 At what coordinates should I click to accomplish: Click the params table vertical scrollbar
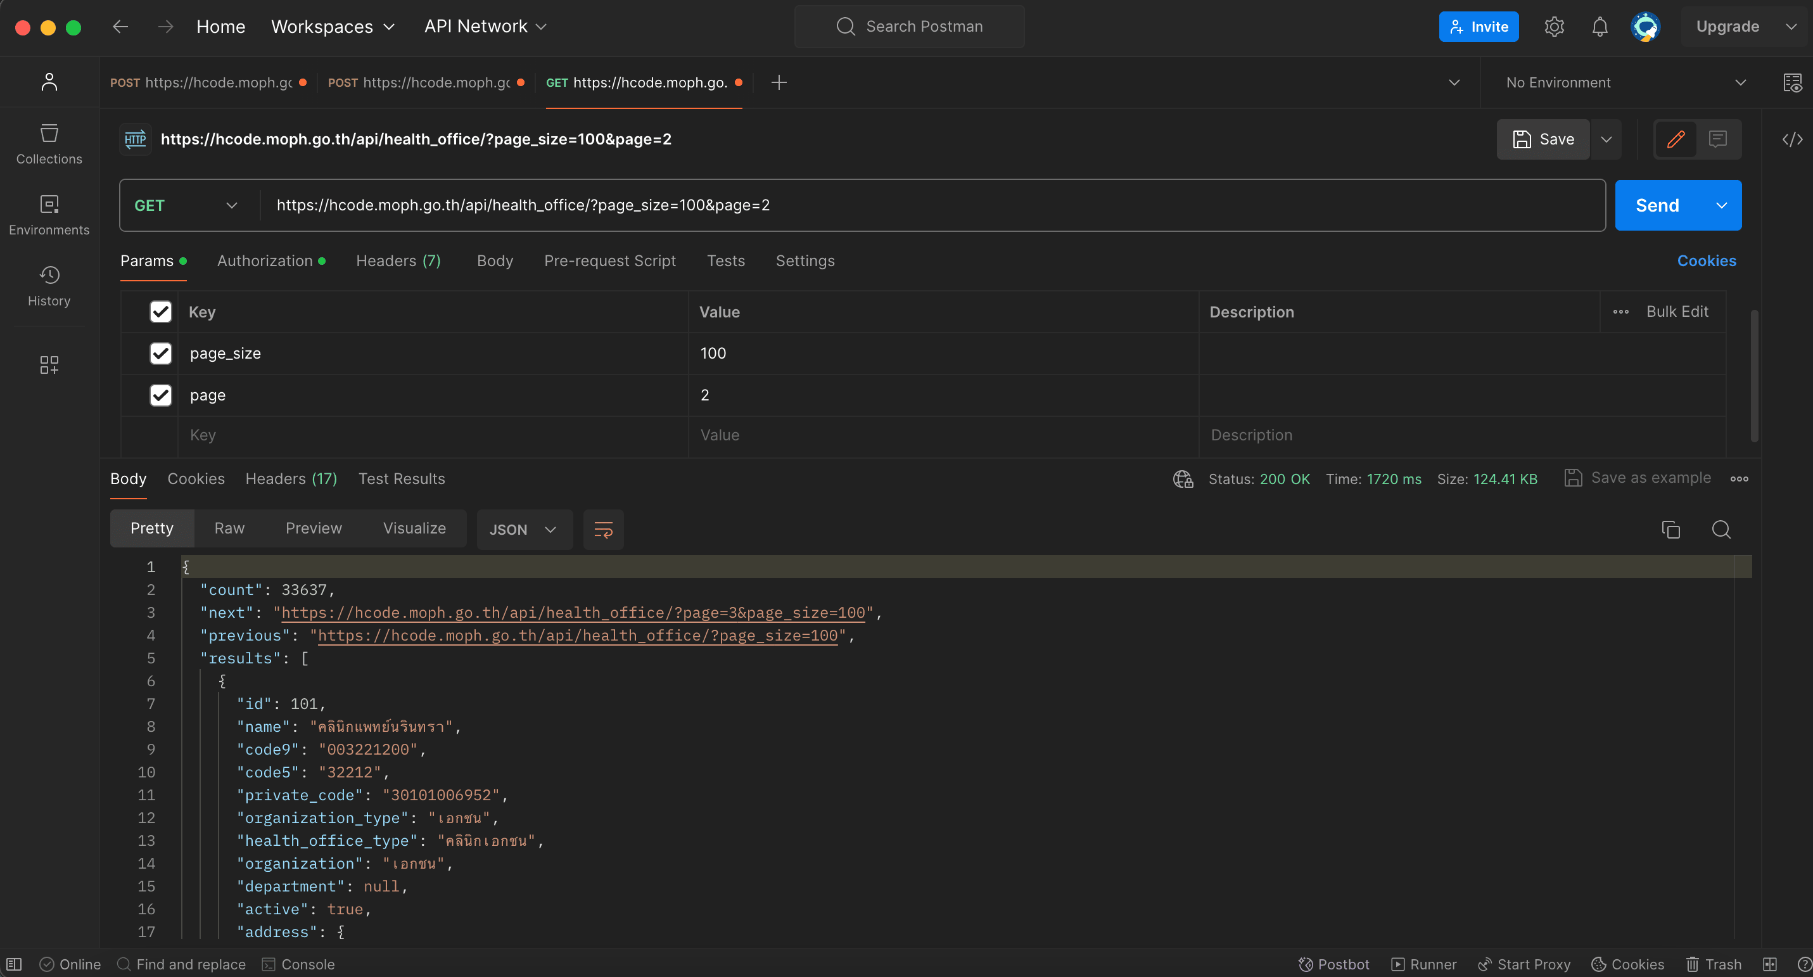pos(1754,376)
